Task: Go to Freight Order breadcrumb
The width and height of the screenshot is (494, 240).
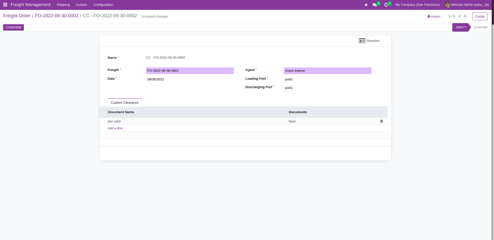Action: (17, 16)
